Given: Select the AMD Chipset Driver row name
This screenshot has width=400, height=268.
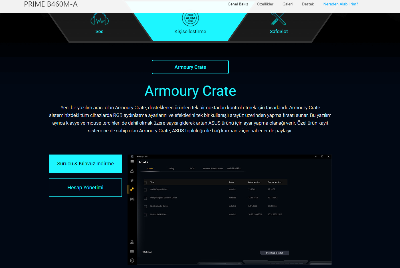Looking at the screenshot, I should 159,189.
